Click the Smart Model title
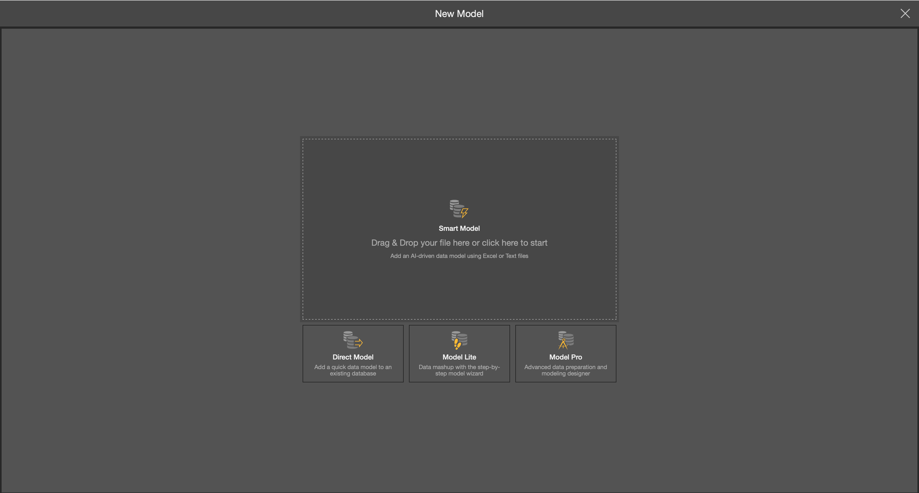The height and width of the screenshot is (493, 919). pos(459,228)
